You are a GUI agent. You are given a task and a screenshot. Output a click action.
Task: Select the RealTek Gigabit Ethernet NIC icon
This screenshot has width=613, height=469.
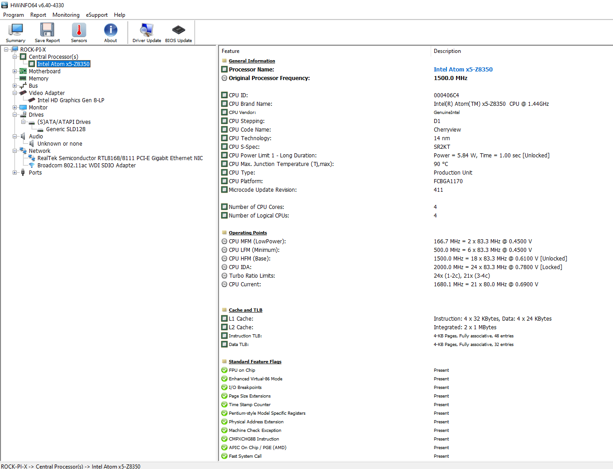point(32,158)
